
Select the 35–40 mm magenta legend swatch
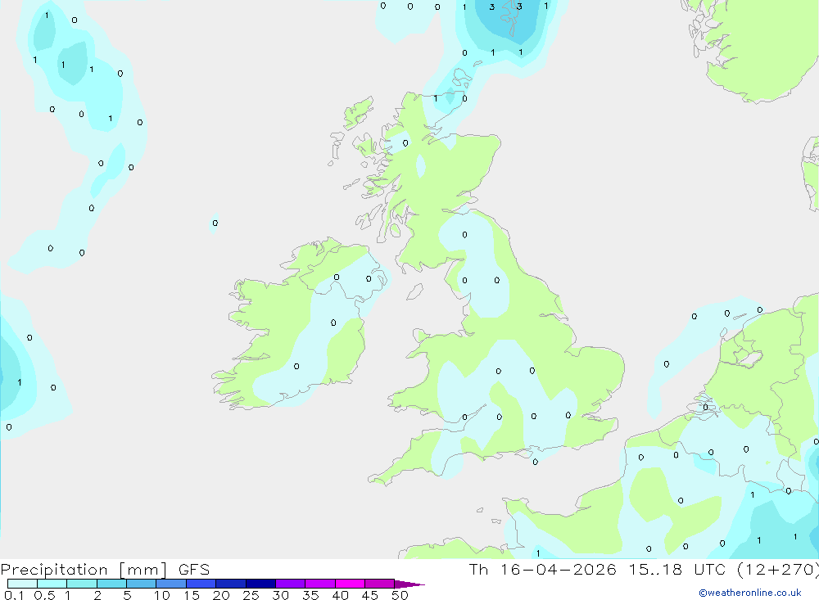pyautogui.click(x=319, y=584)
